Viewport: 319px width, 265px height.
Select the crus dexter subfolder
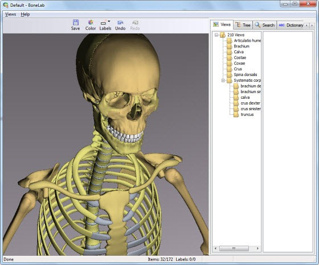click(251, 103)
